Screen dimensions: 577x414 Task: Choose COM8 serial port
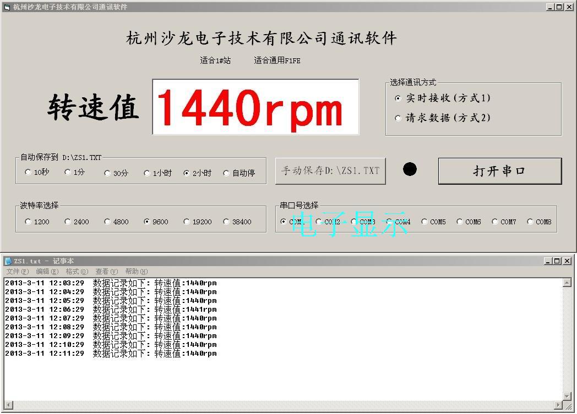click(x=529, y=222)
